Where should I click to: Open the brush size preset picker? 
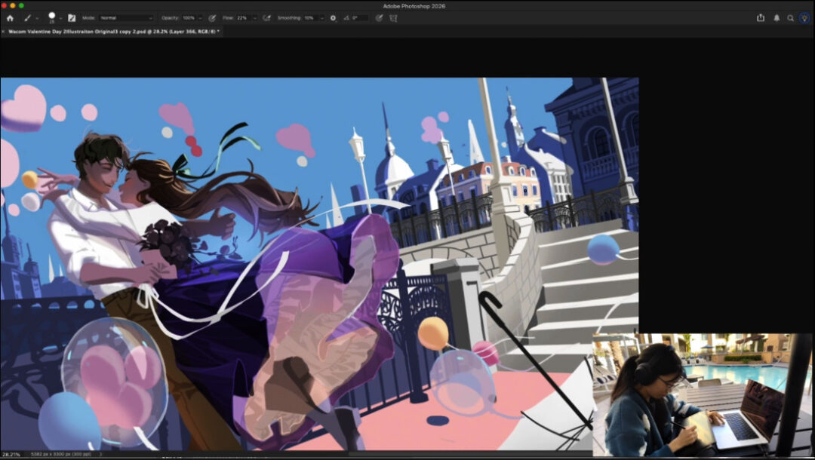tap(52, 17)
